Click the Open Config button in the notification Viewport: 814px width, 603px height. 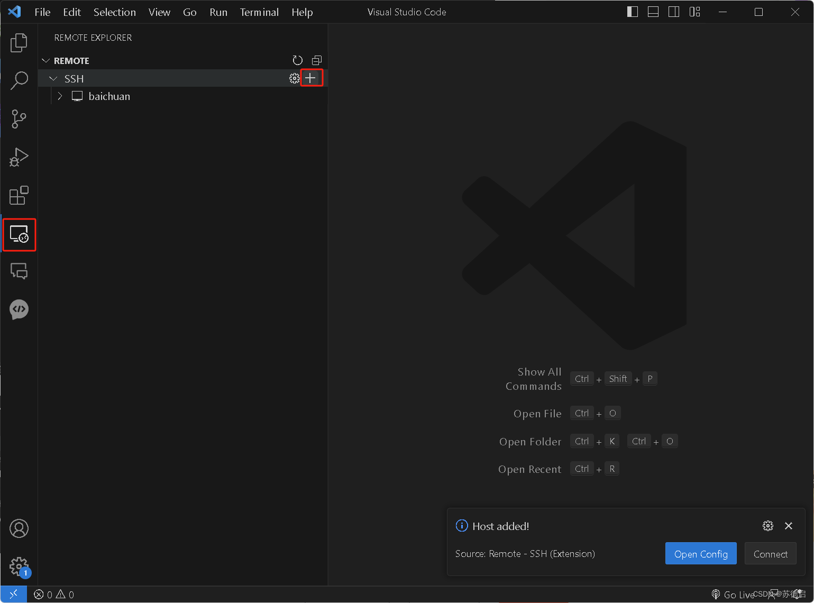(x=700, y=553)
